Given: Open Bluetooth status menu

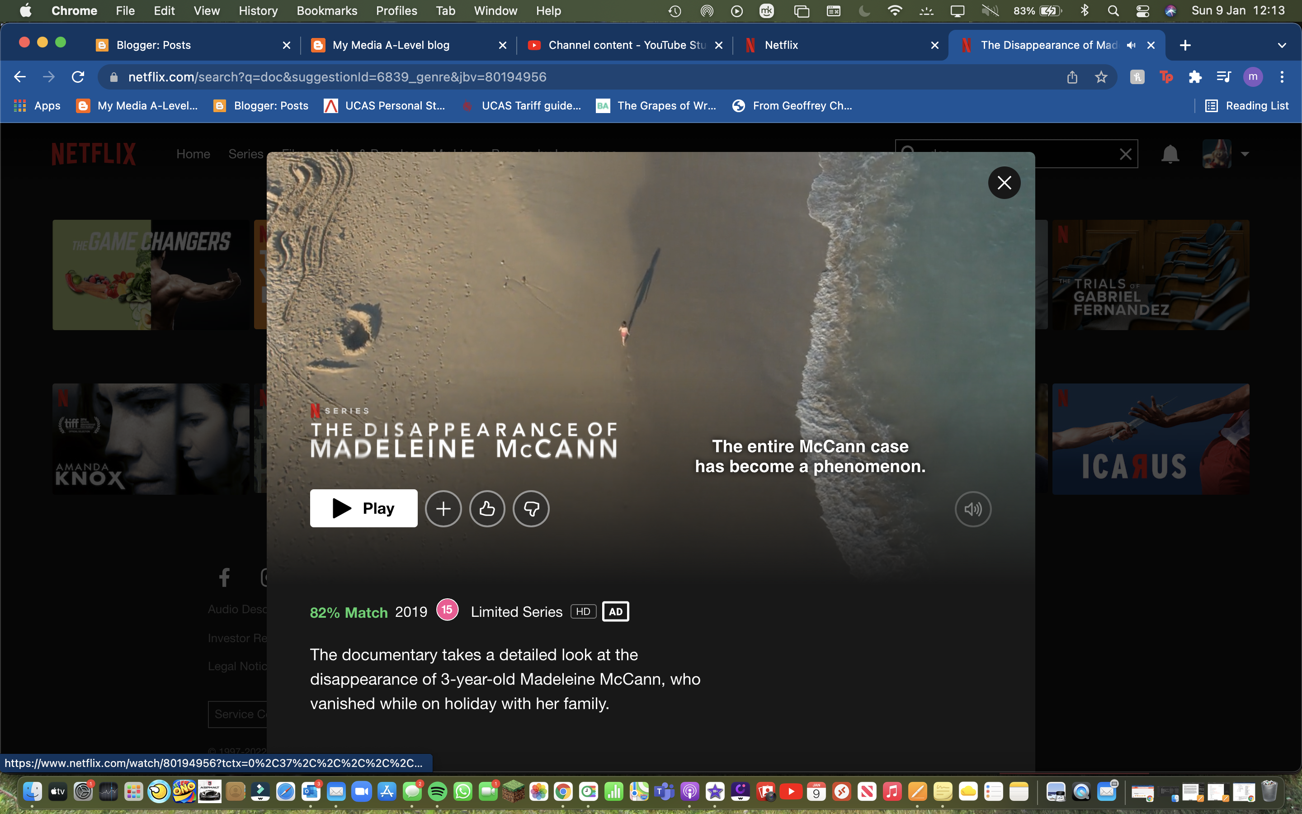Looking at the screenshot, I should (x=1085, y=11).
